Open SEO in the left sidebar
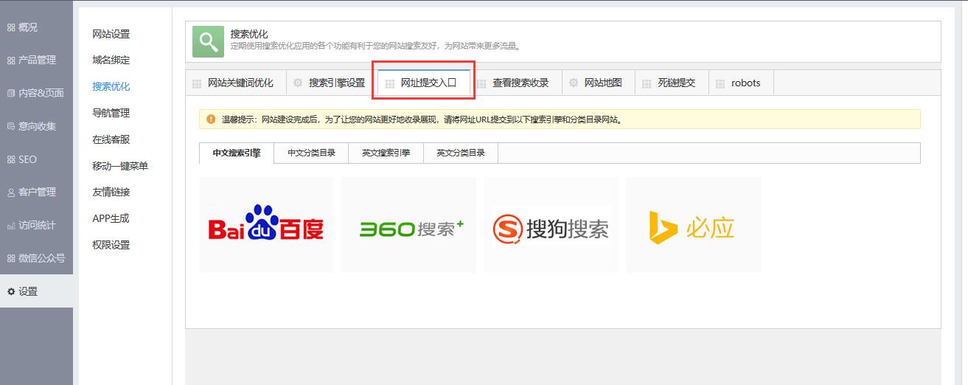The width and height of the screenshot is (968, 385). click(x=27, y=159)
